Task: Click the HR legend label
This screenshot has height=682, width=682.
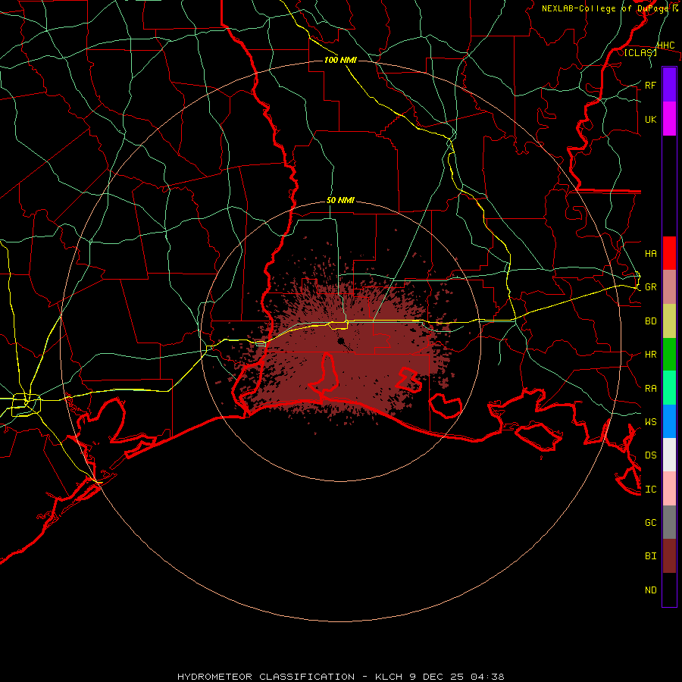Action: tap(650, 355)
